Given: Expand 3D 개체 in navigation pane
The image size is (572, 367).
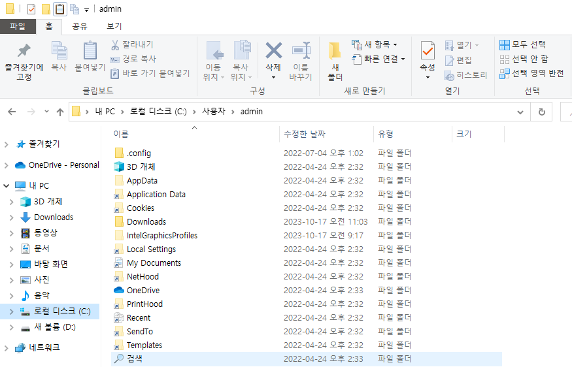Looking at the screenshot, I should click(x=11, y=202).
